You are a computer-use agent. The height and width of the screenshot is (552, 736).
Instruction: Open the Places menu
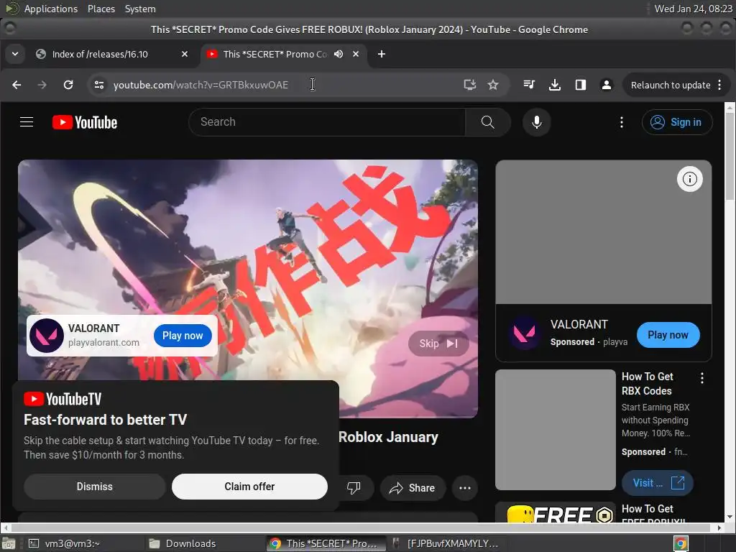[101, 9]
